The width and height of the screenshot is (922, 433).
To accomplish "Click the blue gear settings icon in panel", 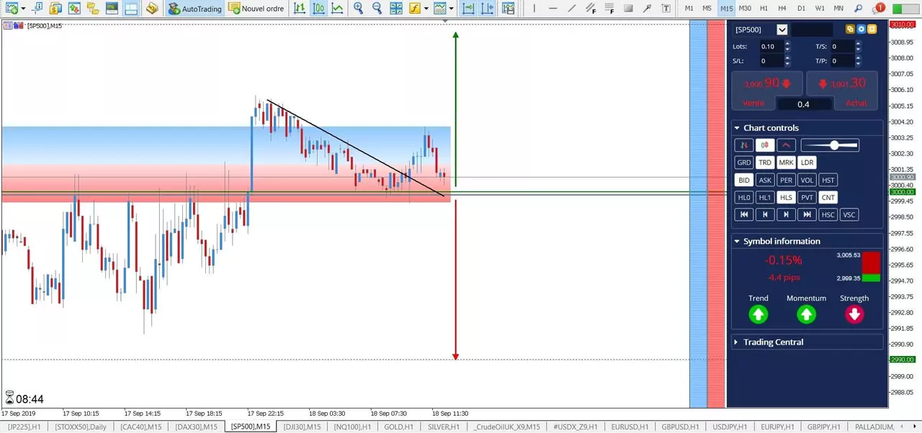I will (861, 29).
